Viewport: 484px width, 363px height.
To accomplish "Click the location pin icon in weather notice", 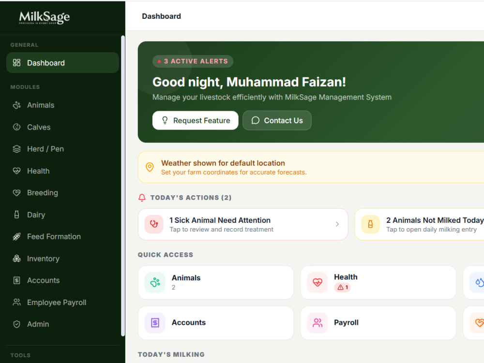I will (x=150, y=167).
